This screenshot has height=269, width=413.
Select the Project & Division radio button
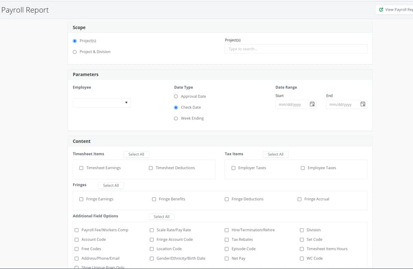75,52
